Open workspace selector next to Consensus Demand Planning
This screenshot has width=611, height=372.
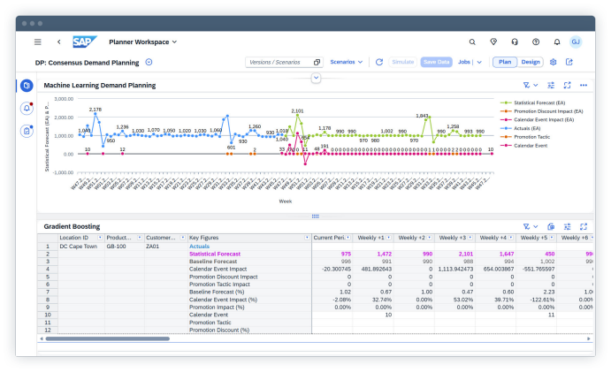[149, 62]
